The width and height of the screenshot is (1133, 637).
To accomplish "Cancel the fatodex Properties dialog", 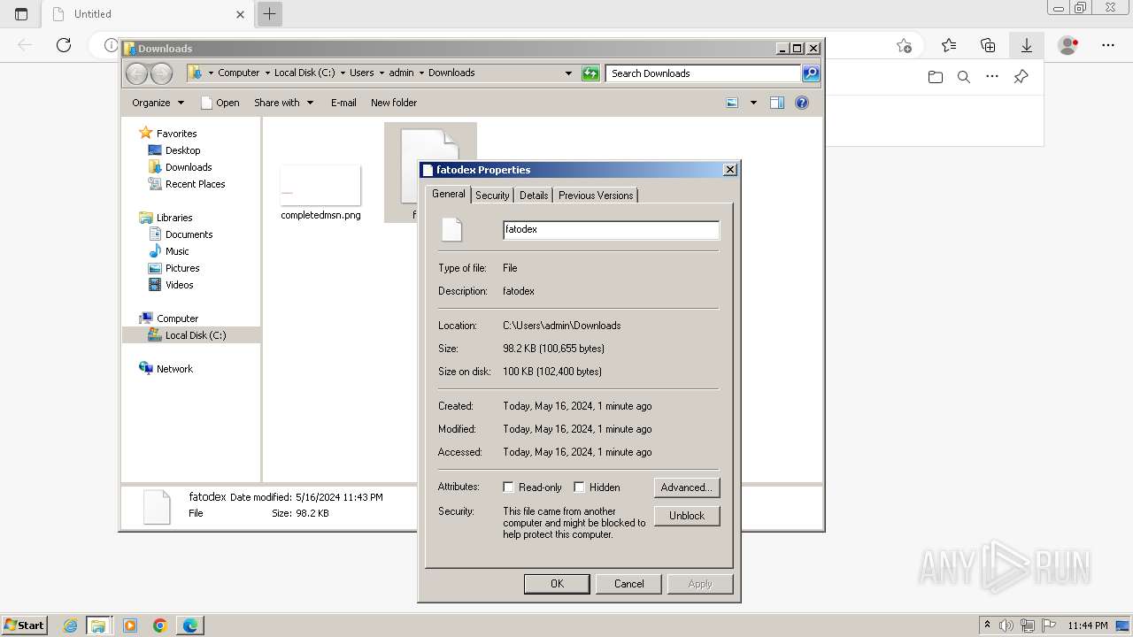I will click(x=629, y=584).
